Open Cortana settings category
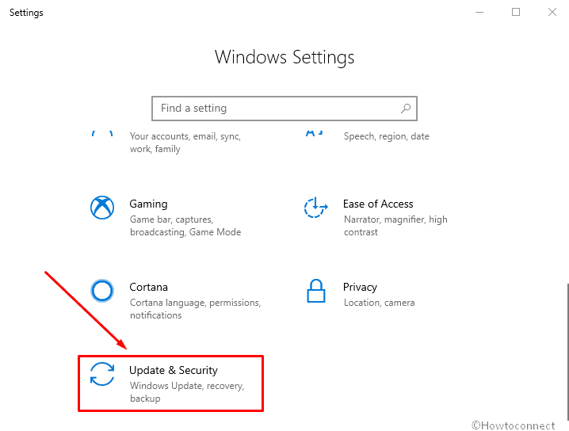This screenshot has height=431, width=569. (148, 287)
